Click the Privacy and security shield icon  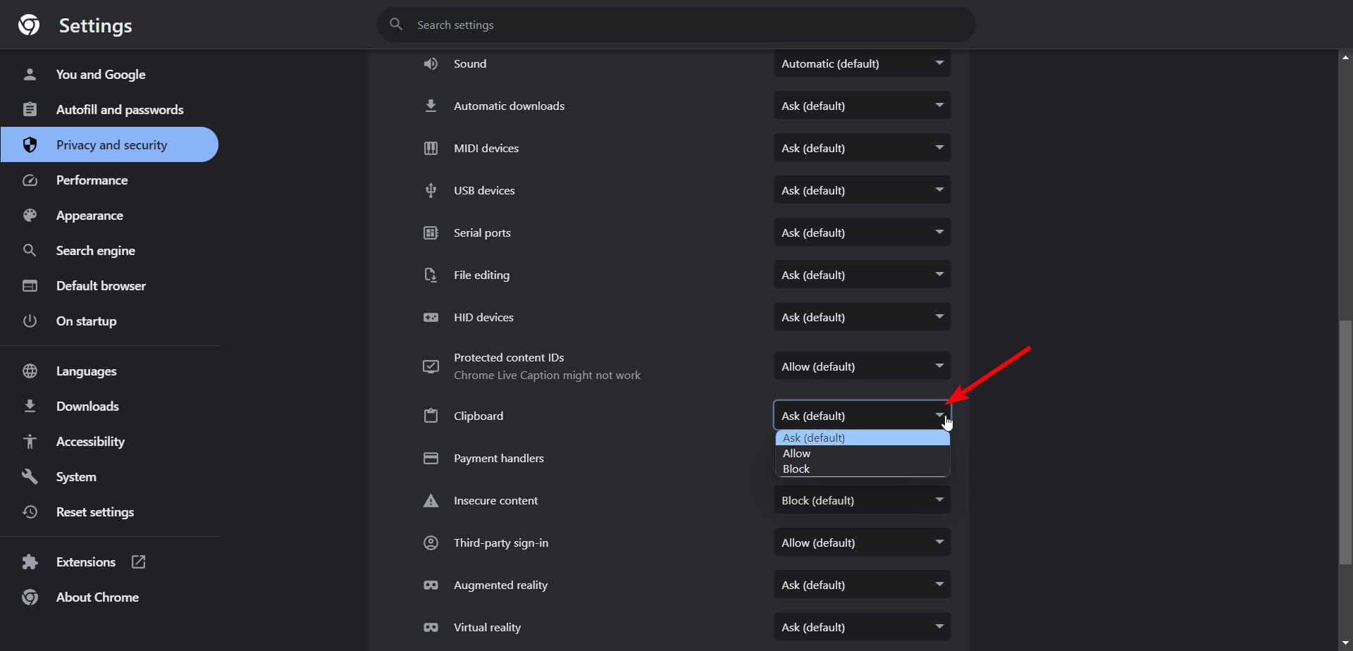click(30, 144)
